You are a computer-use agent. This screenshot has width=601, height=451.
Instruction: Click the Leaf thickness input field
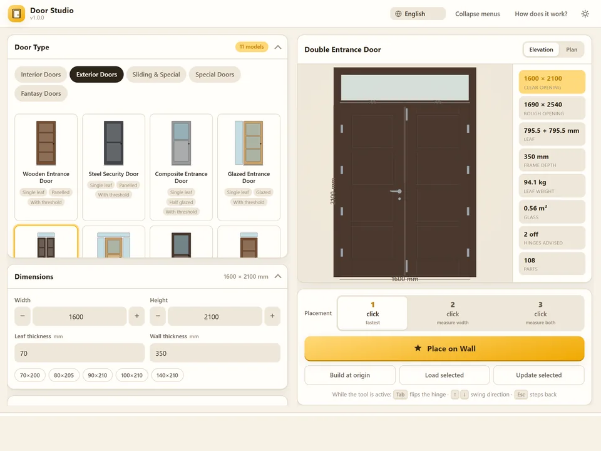point(80,353)
